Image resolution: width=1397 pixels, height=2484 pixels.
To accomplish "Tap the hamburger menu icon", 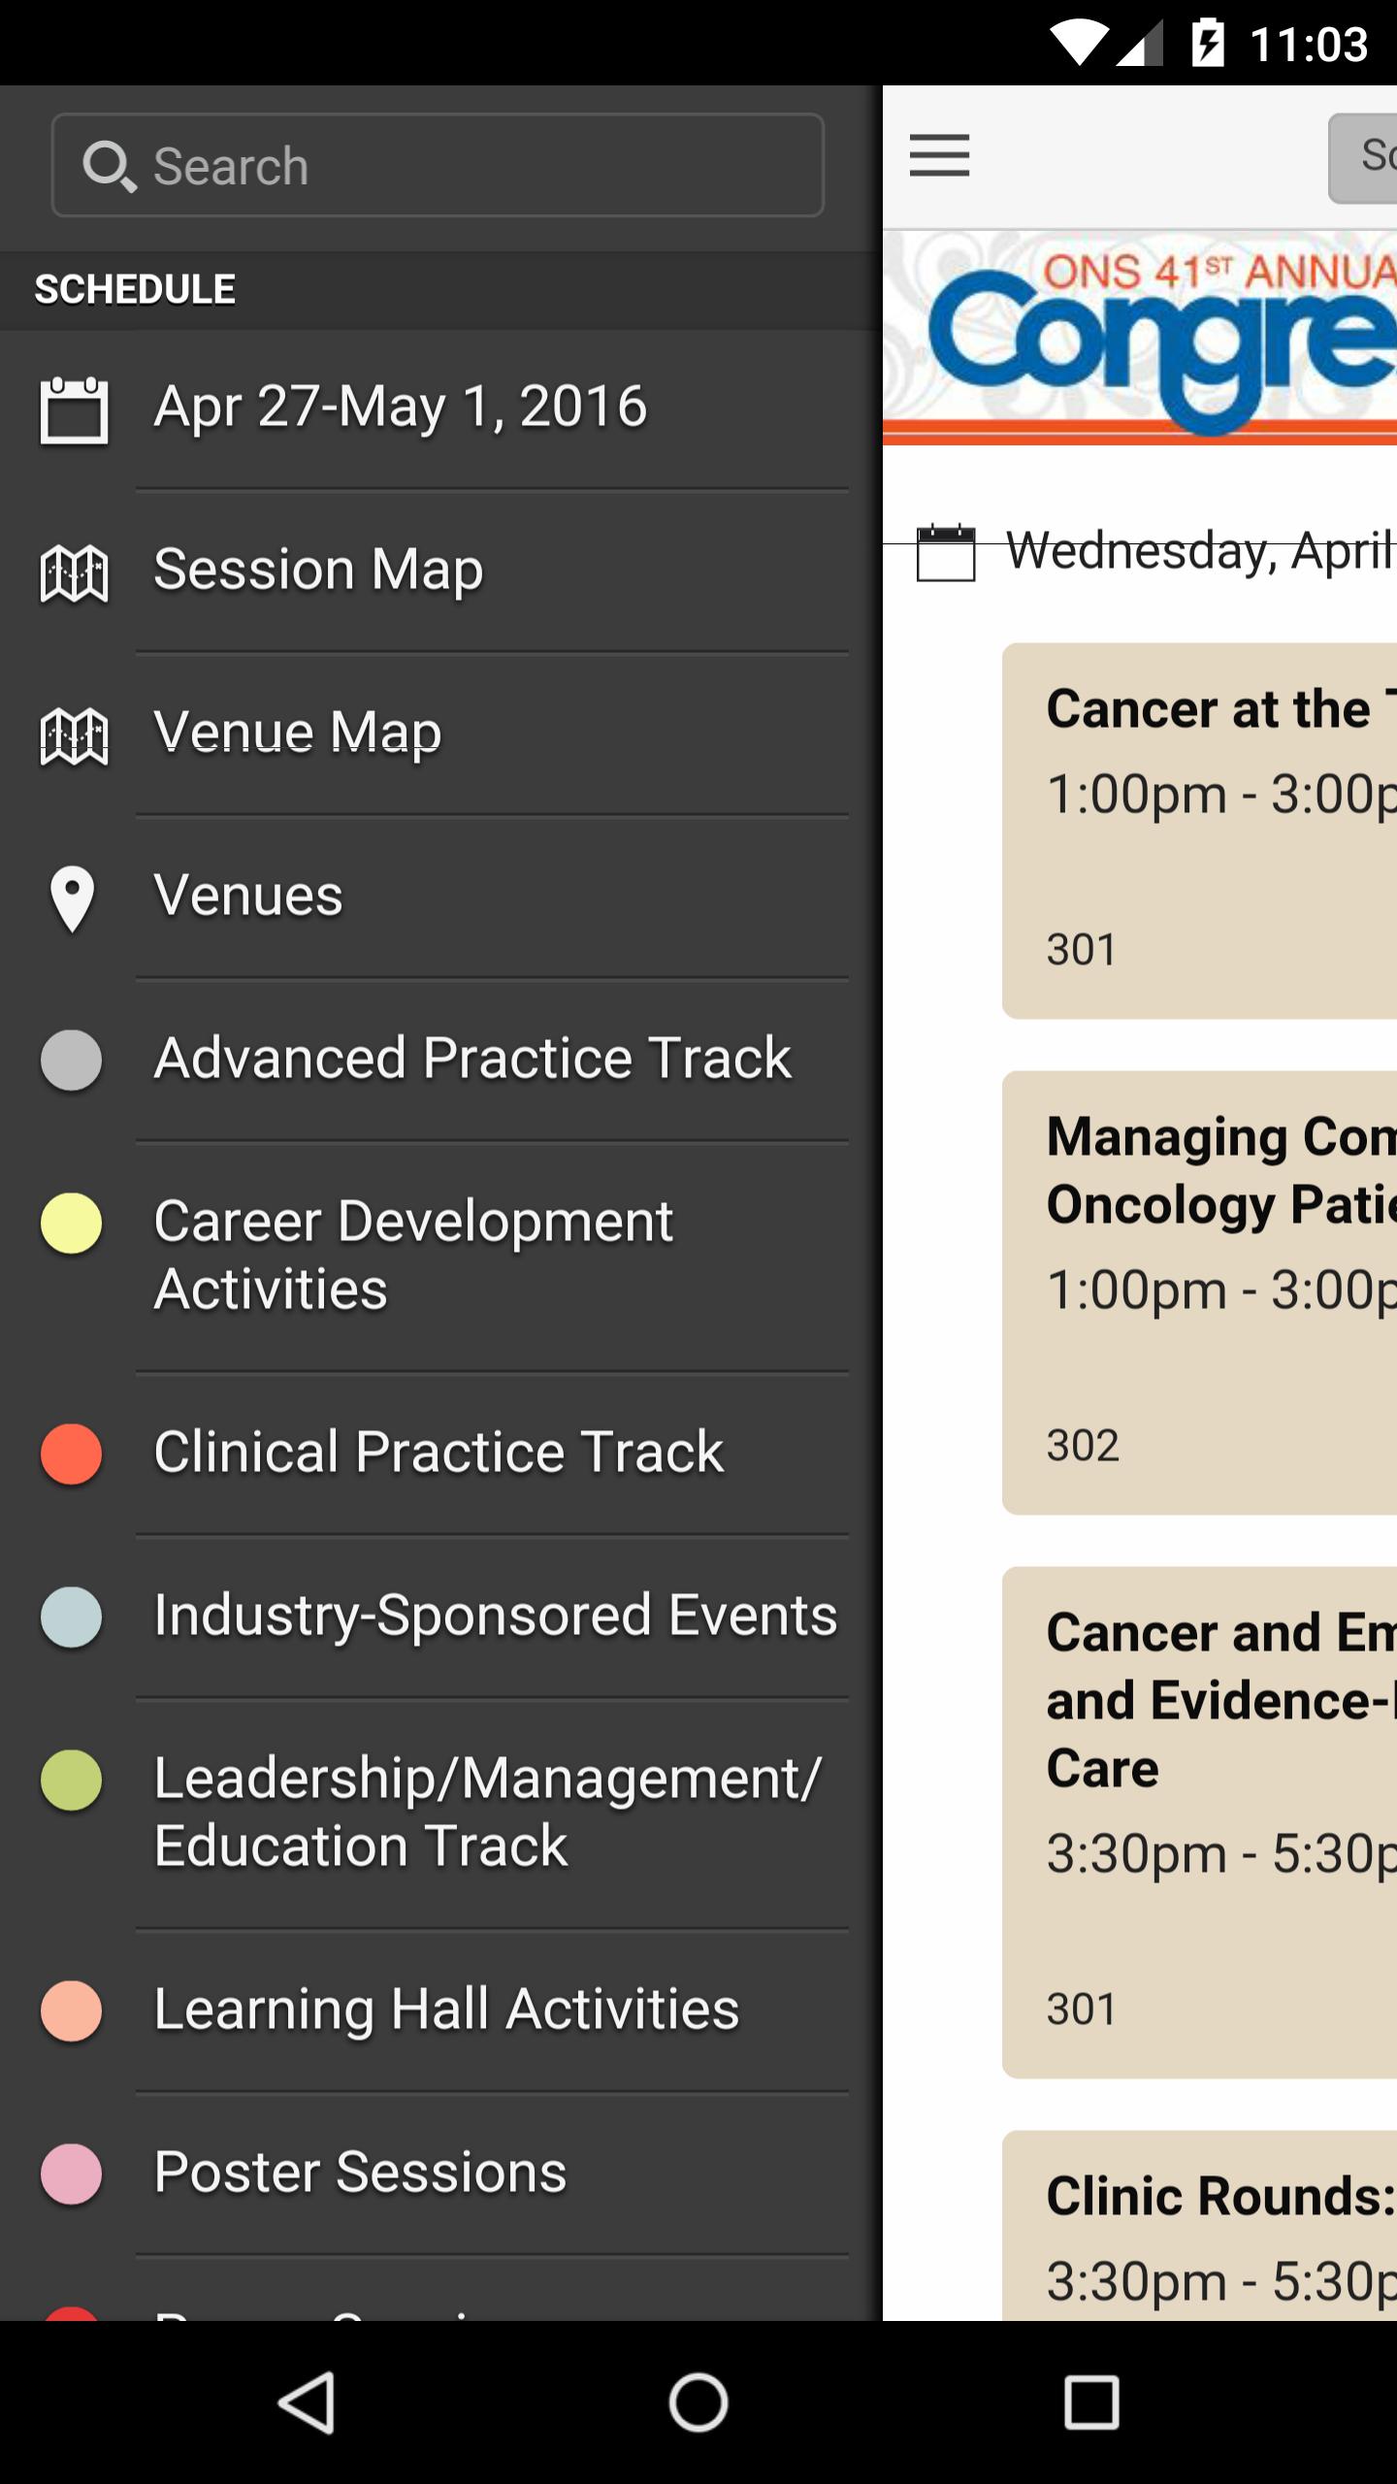I will (x=939, y=155).
